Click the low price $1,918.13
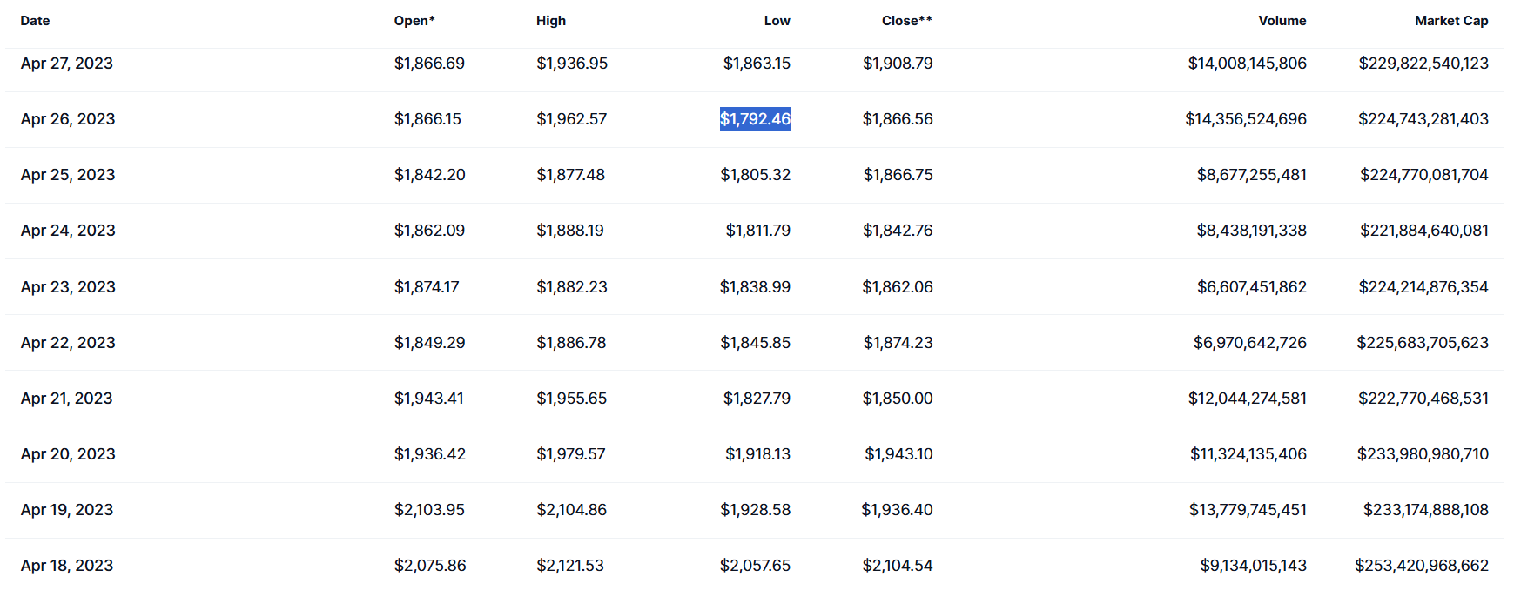 757,454
